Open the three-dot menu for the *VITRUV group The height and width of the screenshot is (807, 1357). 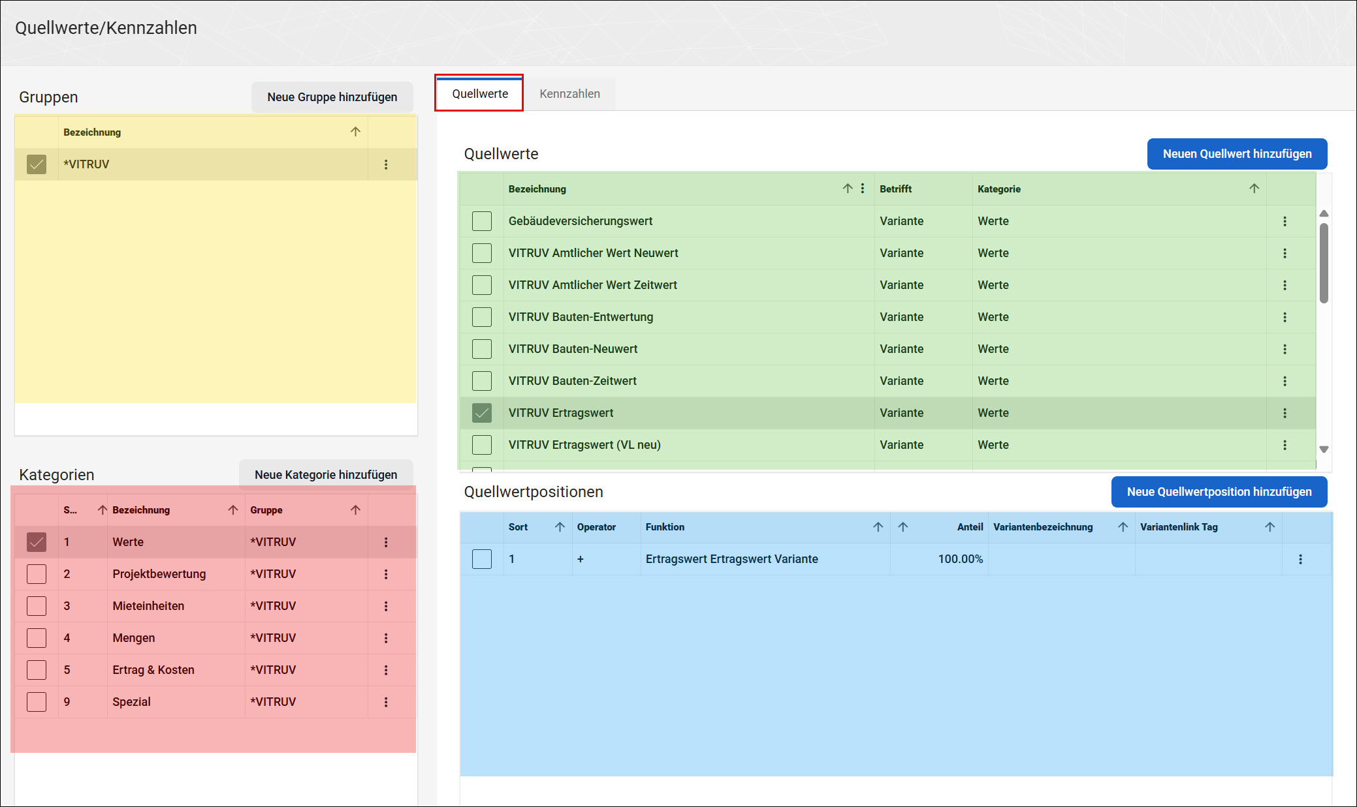[x=386, y=164]
